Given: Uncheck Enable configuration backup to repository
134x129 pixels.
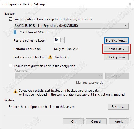Looking at the screenshot, I should point(10,19).
